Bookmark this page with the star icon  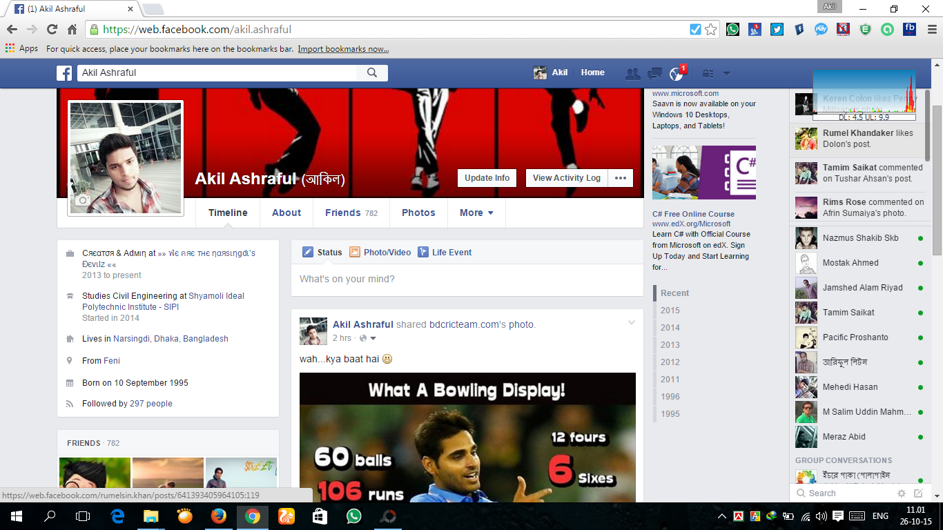(710, 30)
